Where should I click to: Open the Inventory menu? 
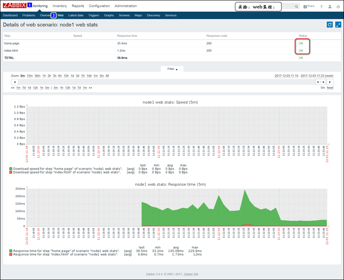click(x=60, y=6)
